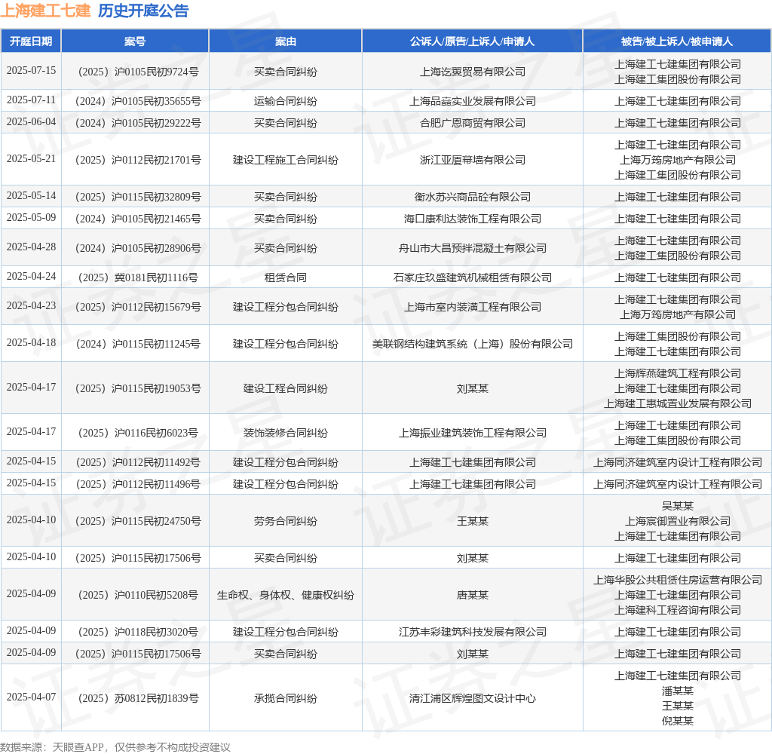The image size is (772, 754).
Task: Click plaintiff 上海振业建筑装饰工程有限公司
Action: click(x=472, y=433)
